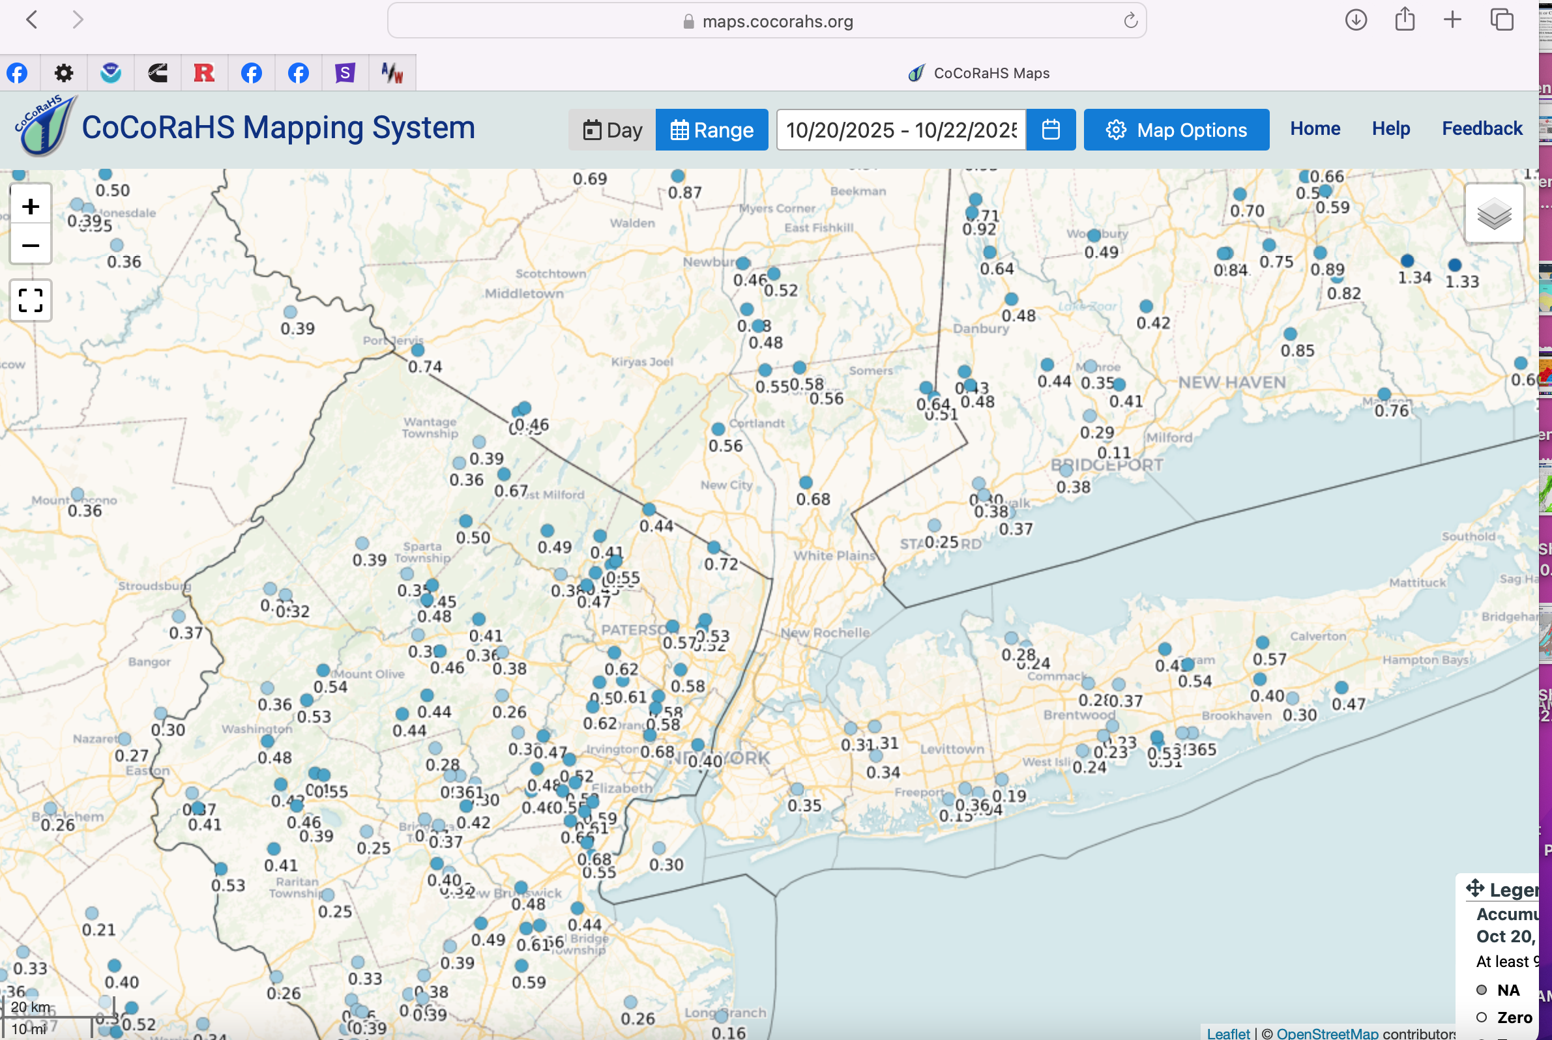Show Safari tab overview
The image size is (1552, 1040).
(x=1502, y=20)
